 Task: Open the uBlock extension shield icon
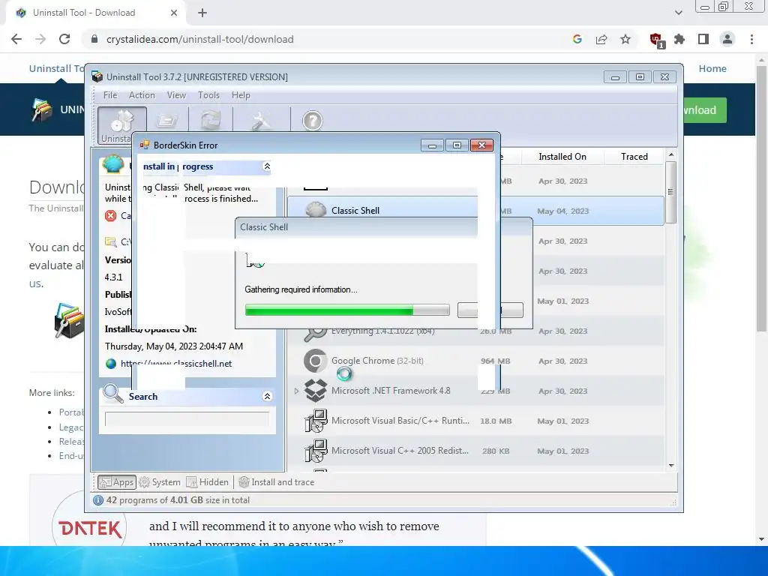coord(656,40)
